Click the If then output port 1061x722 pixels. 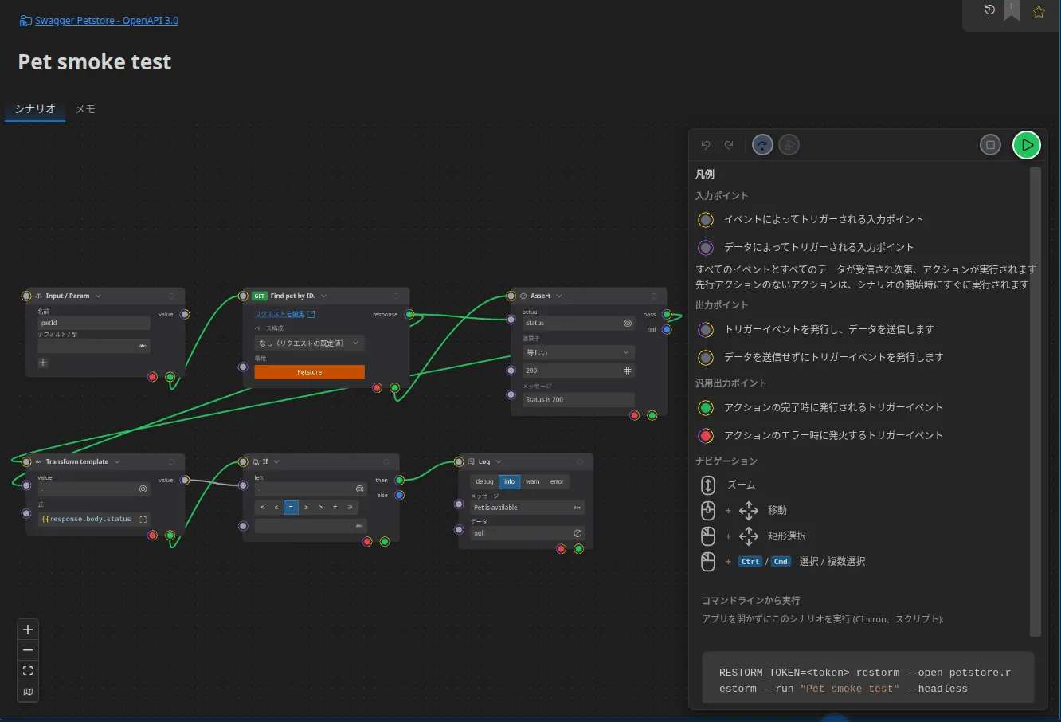(400, 481)
